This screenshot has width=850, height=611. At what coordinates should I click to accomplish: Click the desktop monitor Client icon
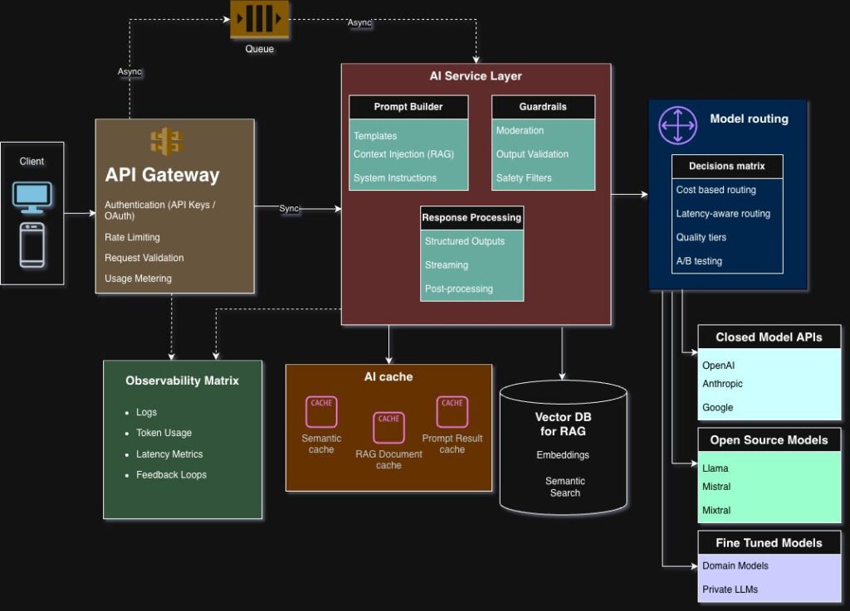point(32,196)
